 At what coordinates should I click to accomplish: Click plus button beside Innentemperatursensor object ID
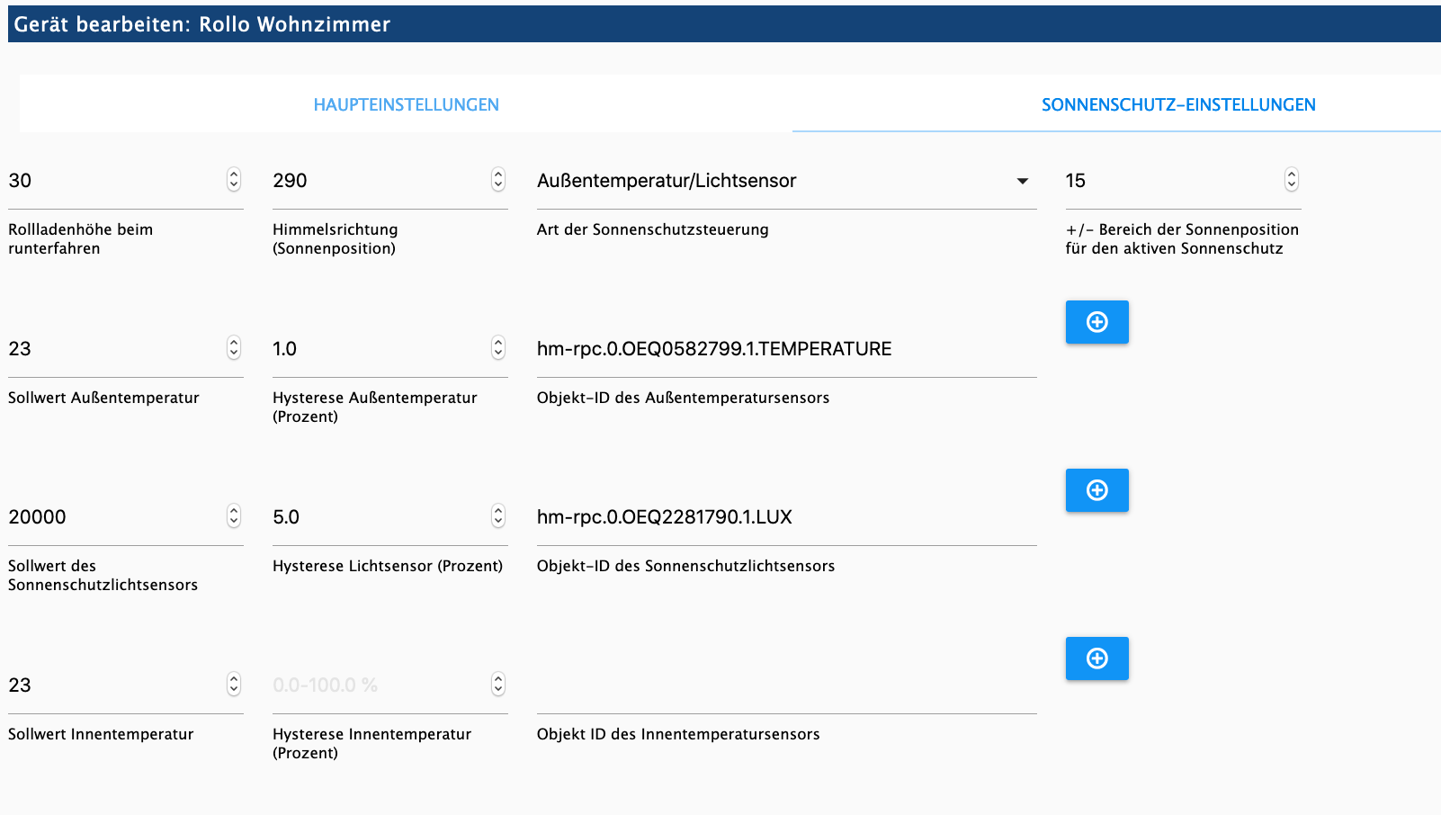(1096, 658)
